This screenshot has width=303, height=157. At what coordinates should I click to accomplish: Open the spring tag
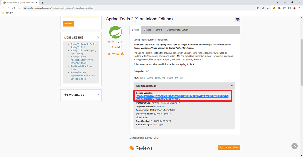pos(150,78)
